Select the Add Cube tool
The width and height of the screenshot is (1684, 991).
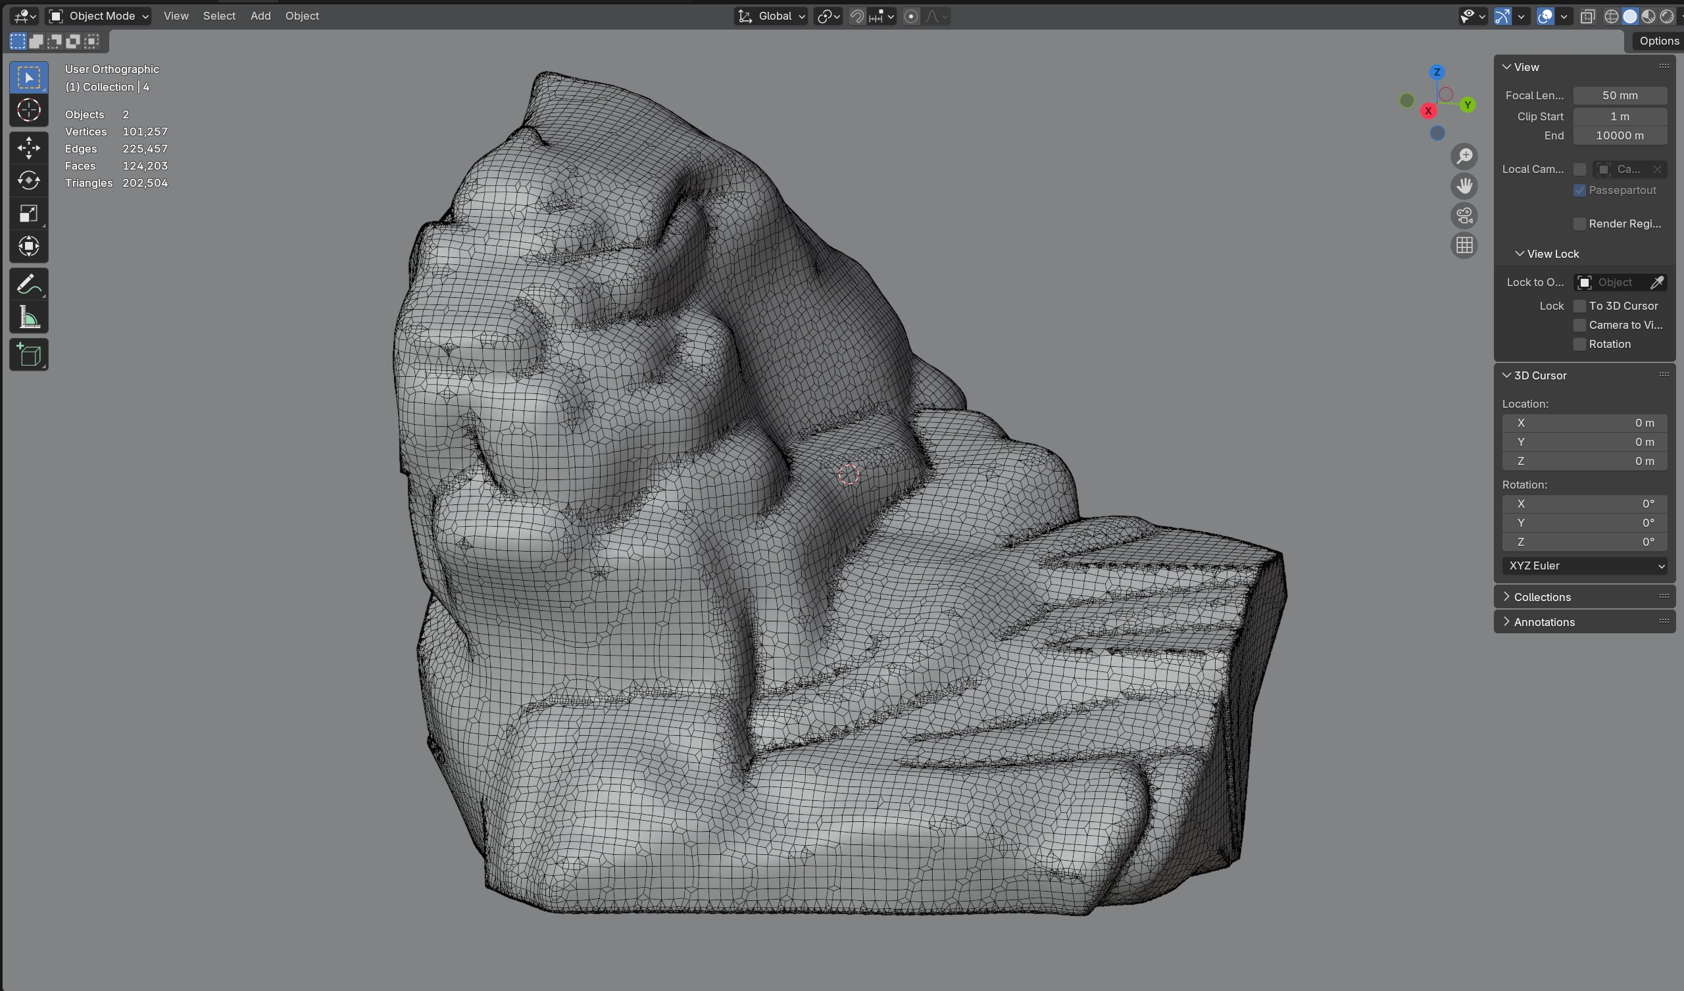point(29,355)
